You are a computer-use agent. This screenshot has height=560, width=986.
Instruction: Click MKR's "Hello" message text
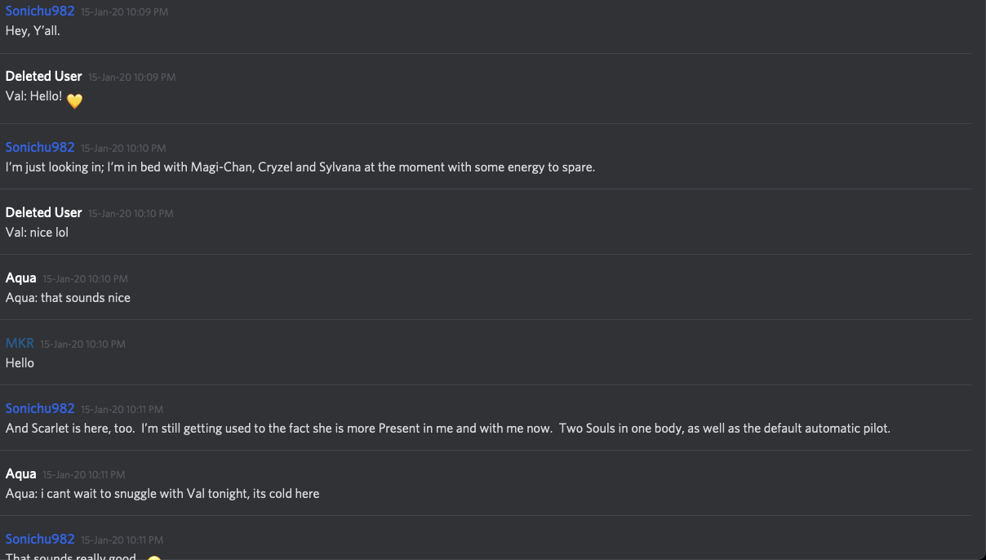(20, 362)
